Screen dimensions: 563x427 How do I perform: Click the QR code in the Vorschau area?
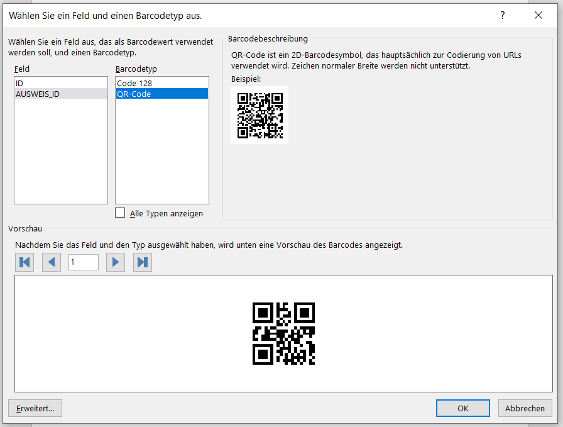pos(283,333)
